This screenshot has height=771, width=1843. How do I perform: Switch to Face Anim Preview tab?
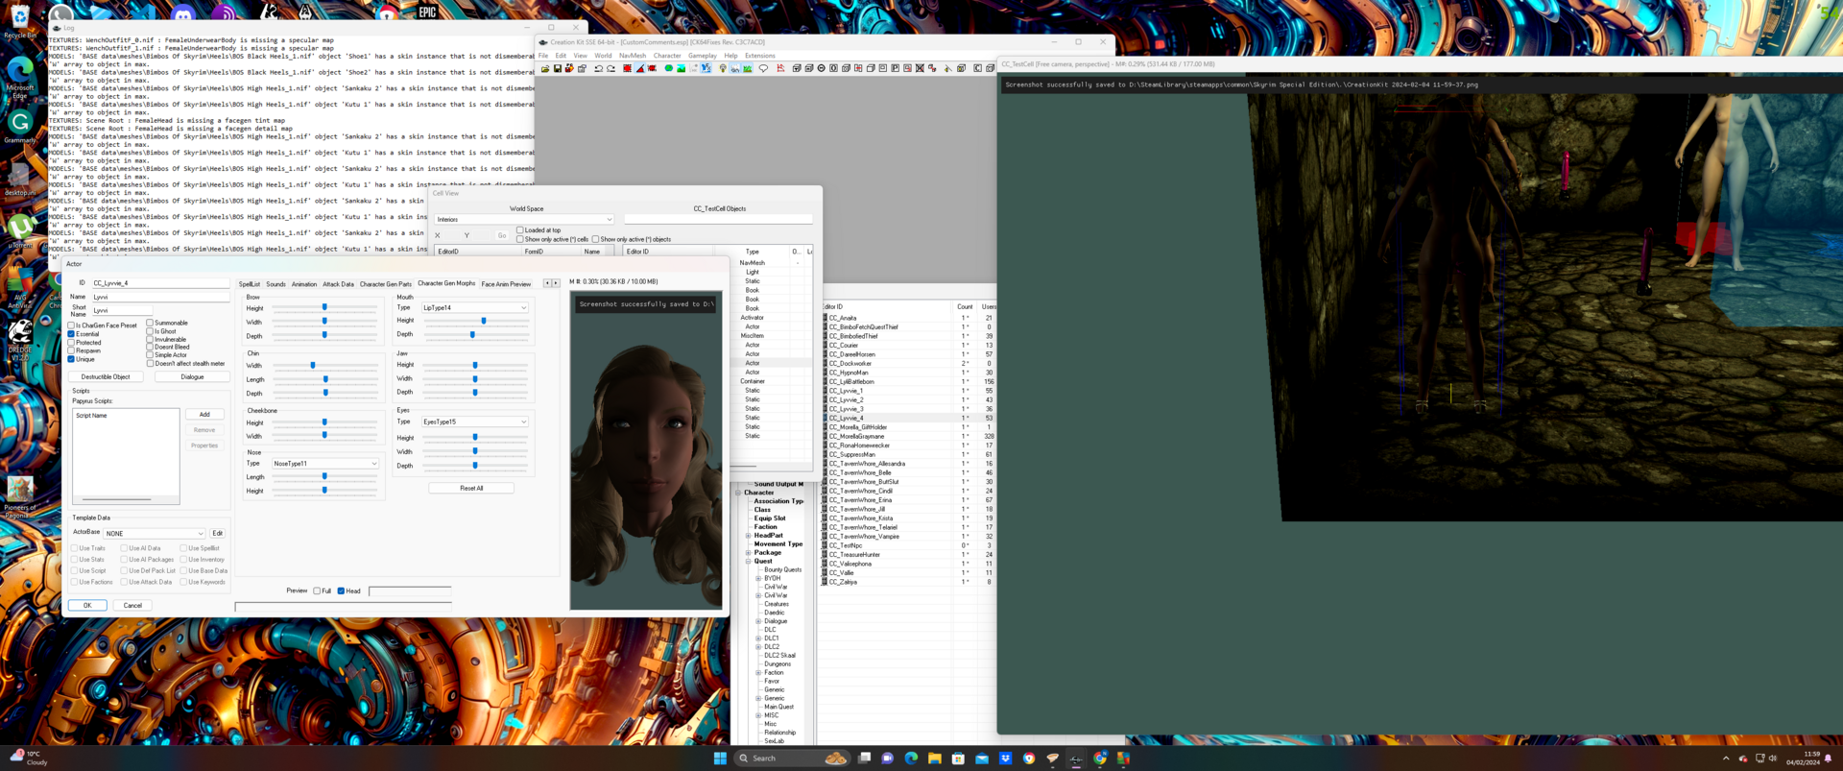[506, 284]
